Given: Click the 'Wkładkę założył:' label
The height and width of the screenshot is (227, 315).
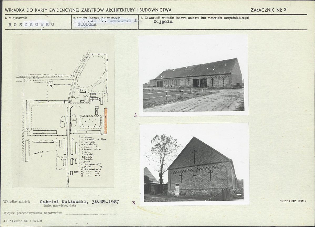Looking at the screenshot, I should (17, 202).
